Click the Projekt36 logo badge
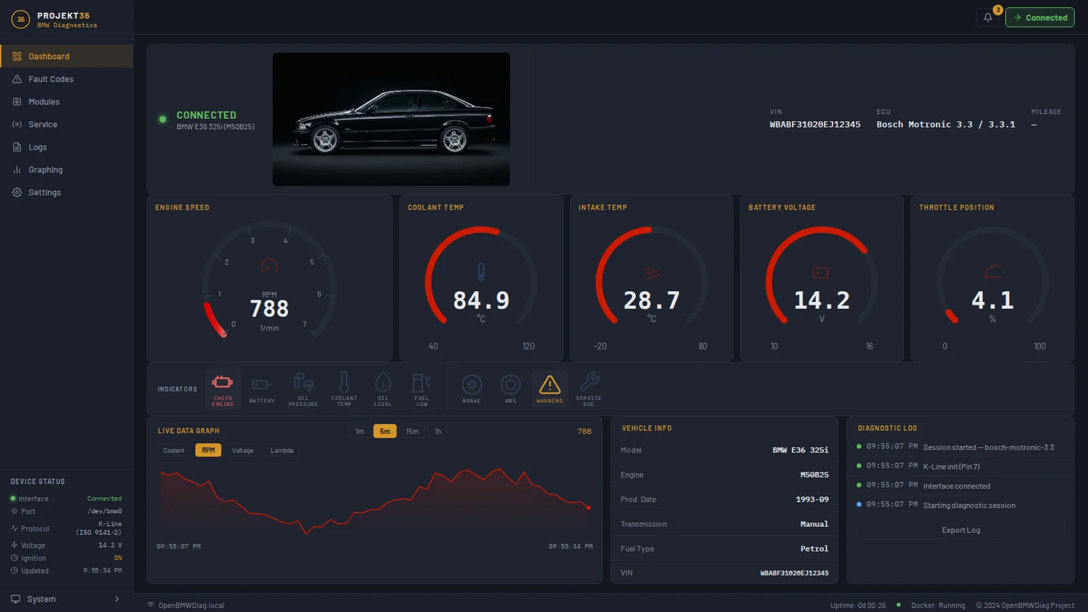1088x612 pixels. click(20, 19)
